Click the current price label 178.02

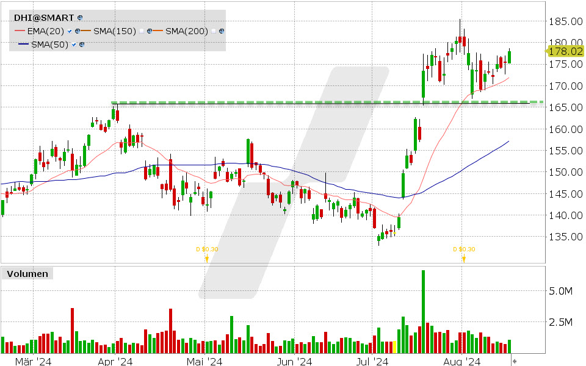click(x=566, y=51)
